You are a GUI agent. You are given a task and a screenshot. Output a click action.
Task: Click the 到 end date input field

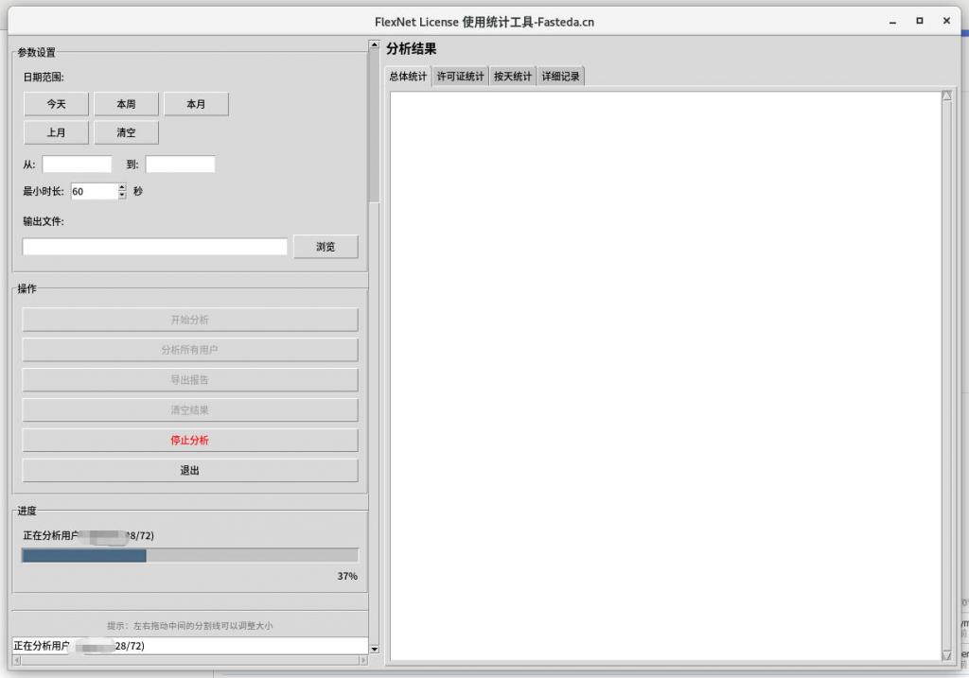180,165
